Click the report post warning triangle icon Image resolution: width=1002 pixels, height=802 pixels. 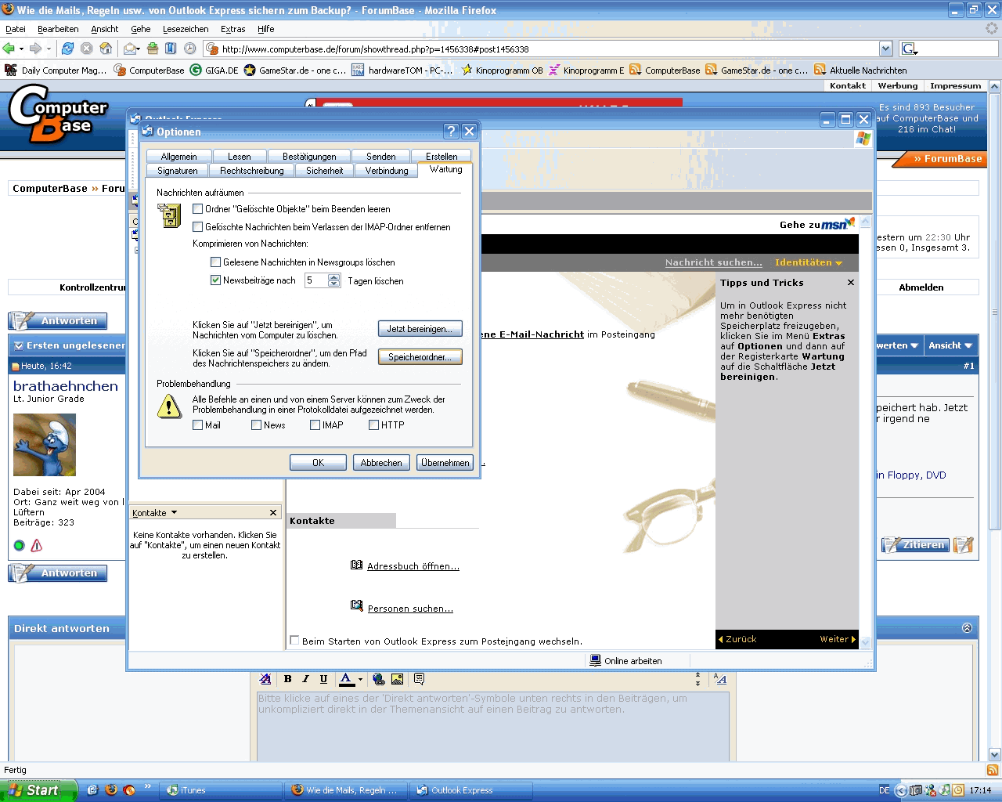pyautogui.click(x=36, y=545)
